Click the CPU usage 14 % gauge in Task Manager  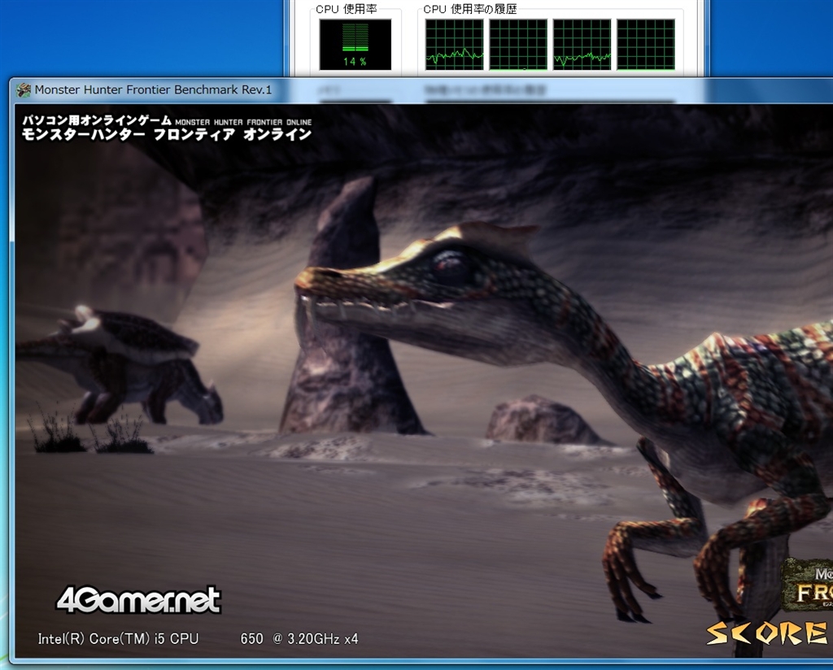[x=355, y=45]
